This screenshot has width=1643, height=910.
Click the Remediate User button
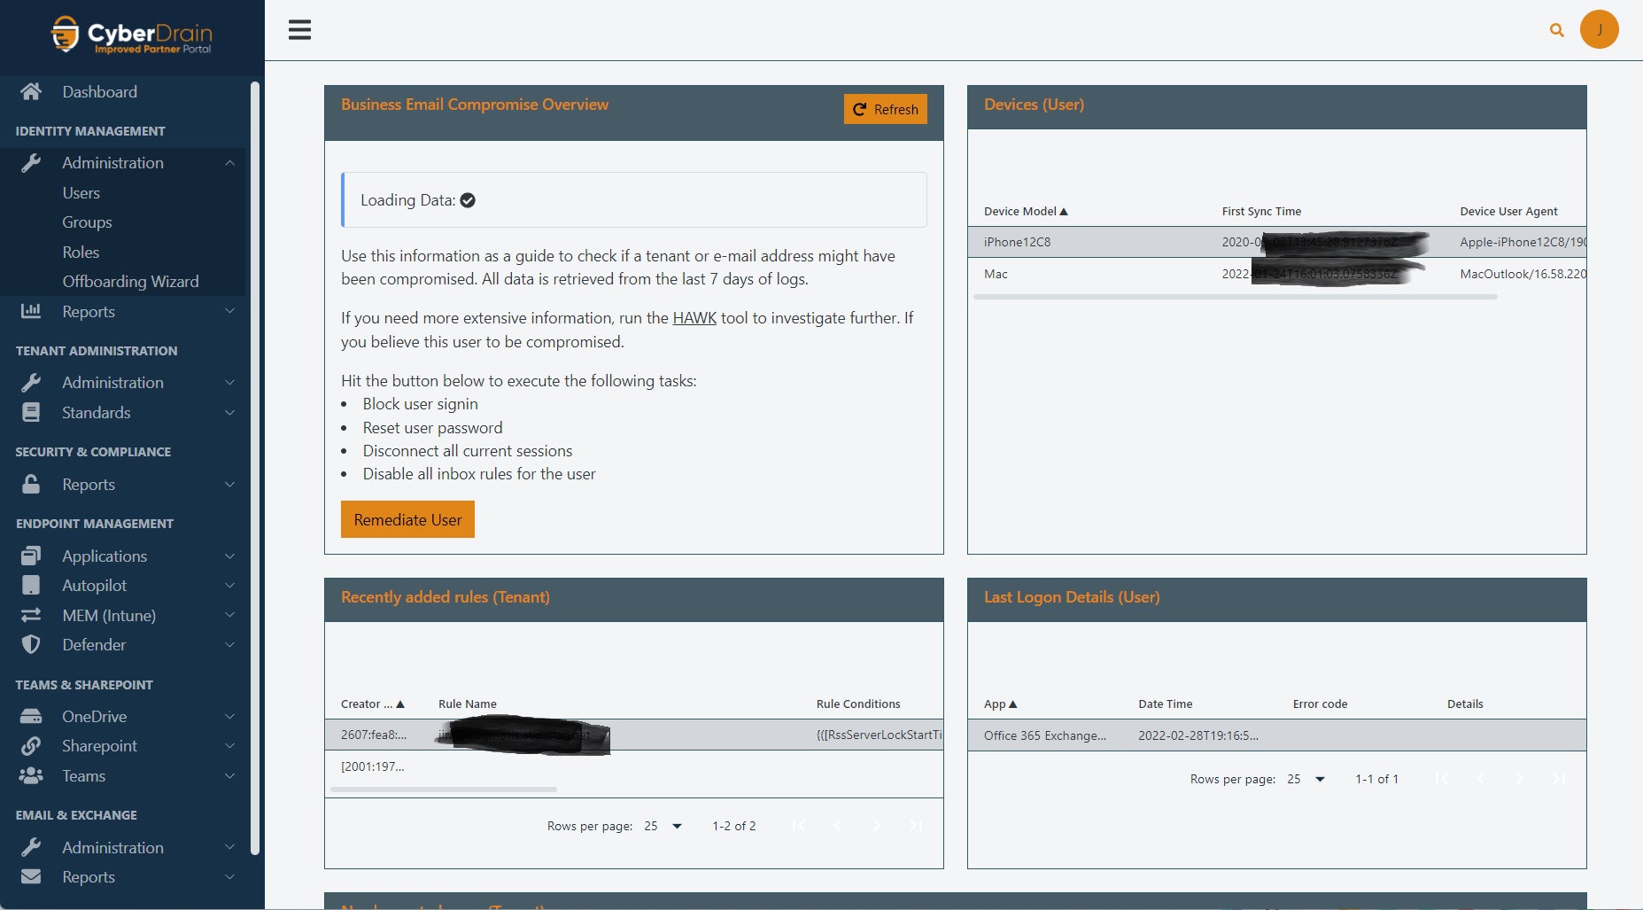pyautogui.click(x=407, y=519)
